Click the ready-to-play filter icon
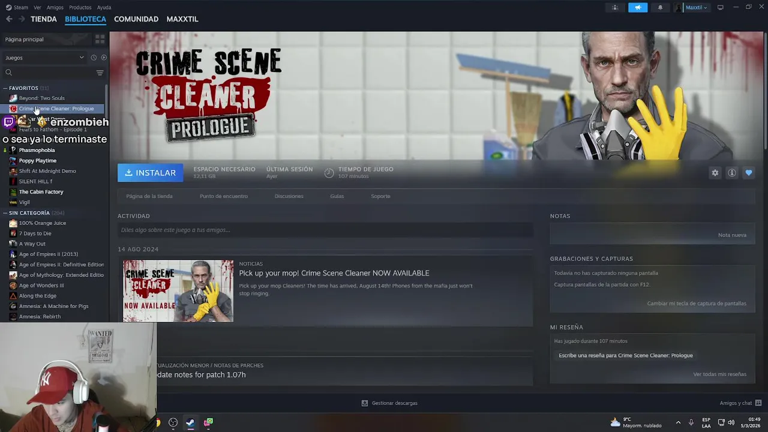 coord(104,58)
